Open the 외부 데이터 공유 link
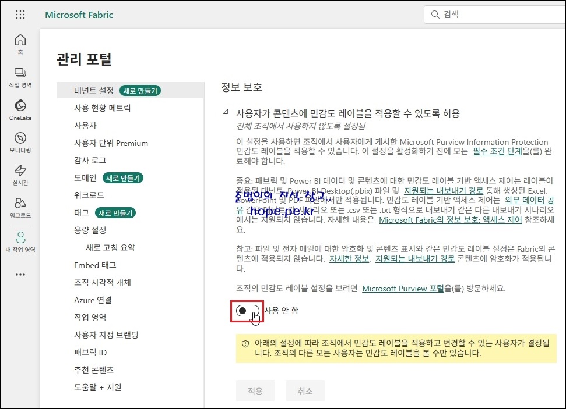Image resolution: width=566 pixels, height=409 pixels. [529, 200]
